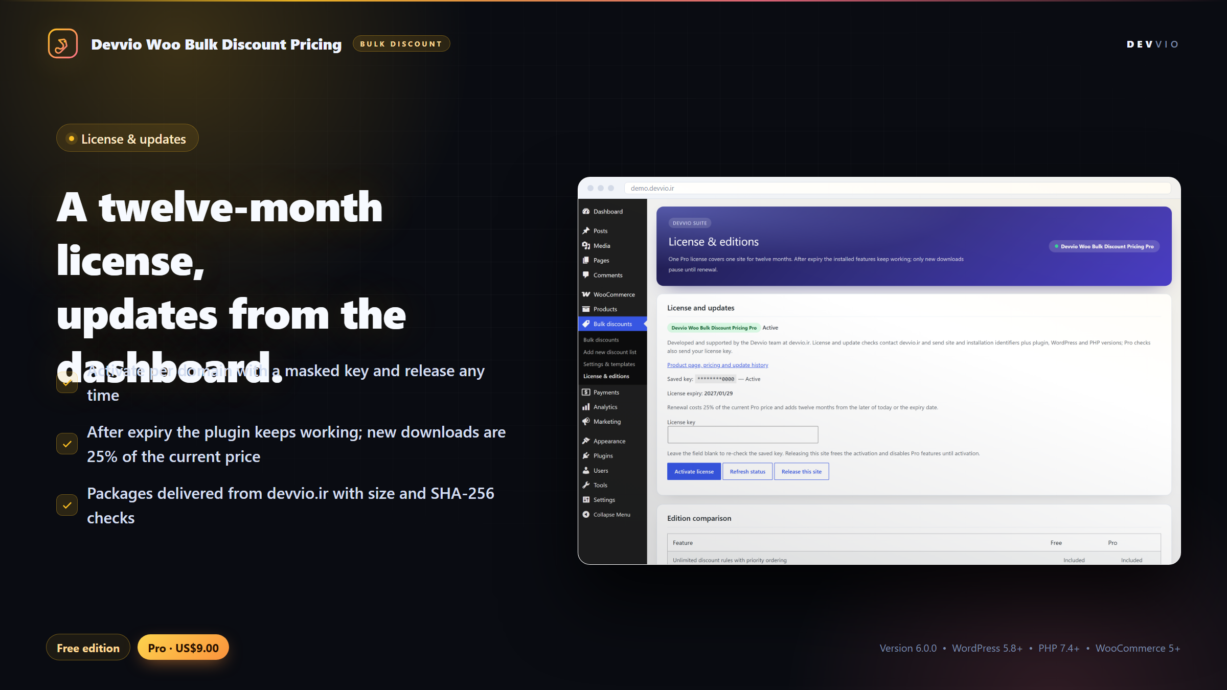Open 'Add new discount list' submenu item
The image size is (1227, 690).
pyautogui.click(x=610, y=352)
